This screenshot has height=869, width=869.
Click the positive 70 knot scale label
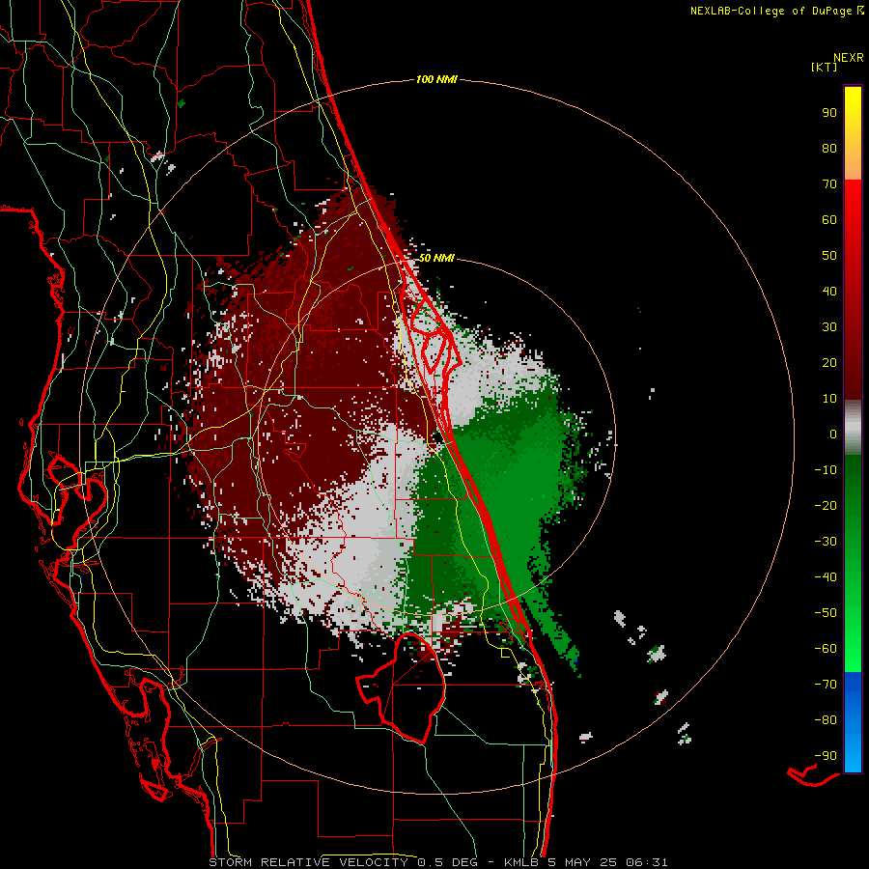[x=829, y=184]
